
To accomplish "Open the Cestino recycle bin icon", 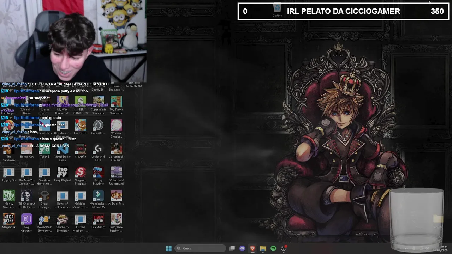I will point(277,10).
